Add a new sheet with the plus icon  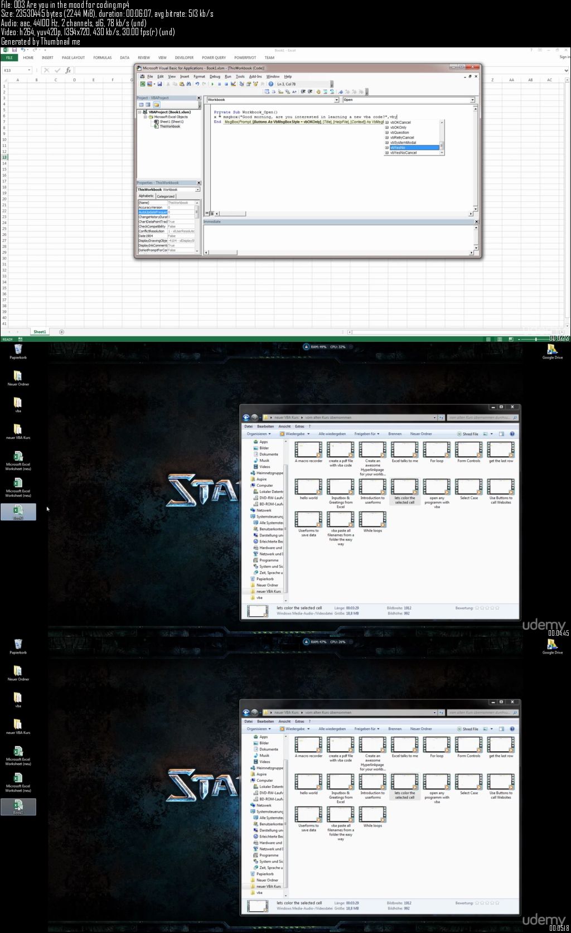click(x=62, y=332)
